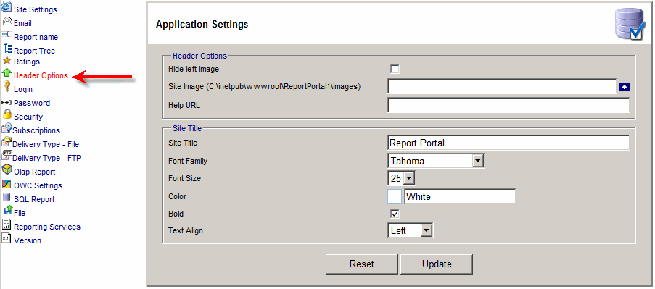Click the Login key icon
Image resolution: width=655 pixels, height=289 pixels.
7,87
